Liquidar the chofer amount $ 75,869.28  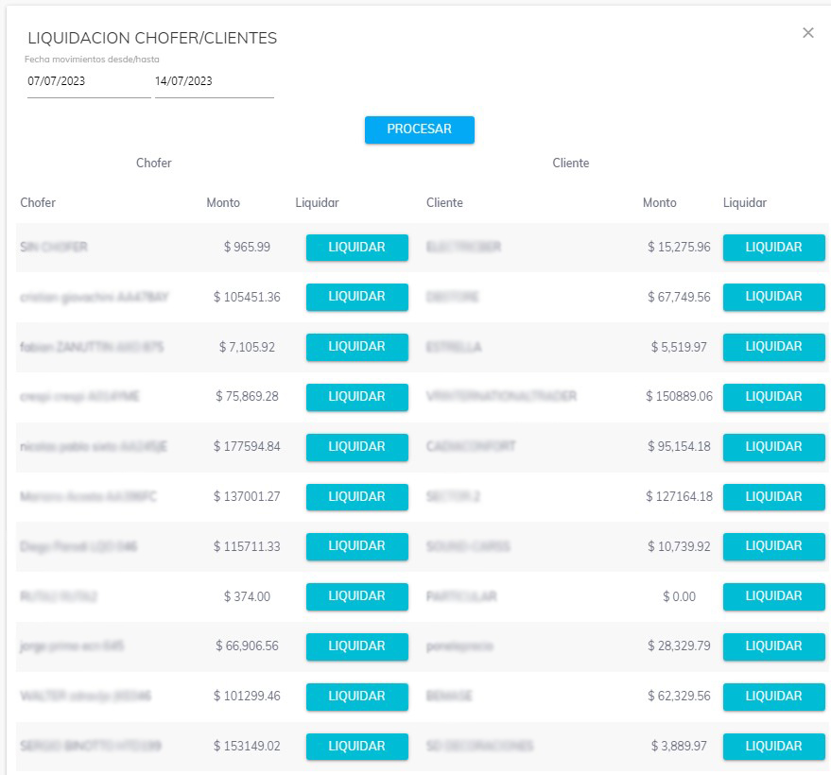coord(356,397)
